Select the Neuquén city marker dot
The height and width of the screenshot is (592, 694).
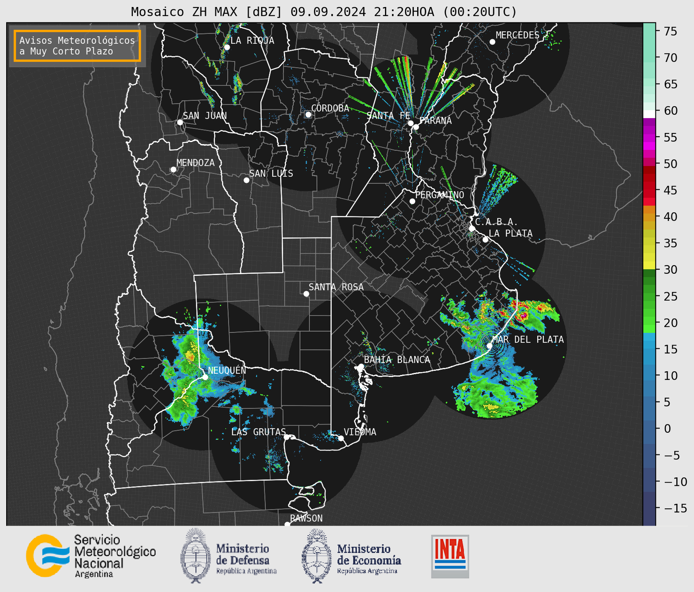[x=205, y=377]
